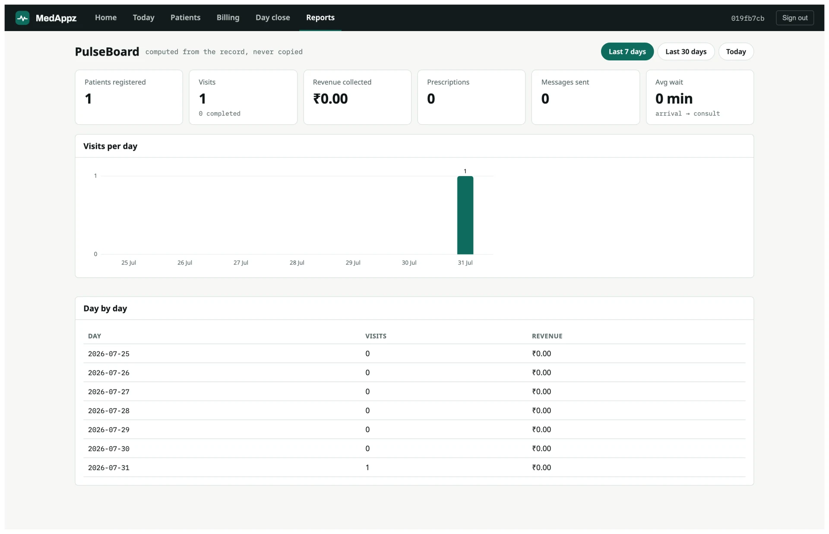Open the Day close page
The width and height of the screenshot is (829, 534).
(x=273, y=18)
